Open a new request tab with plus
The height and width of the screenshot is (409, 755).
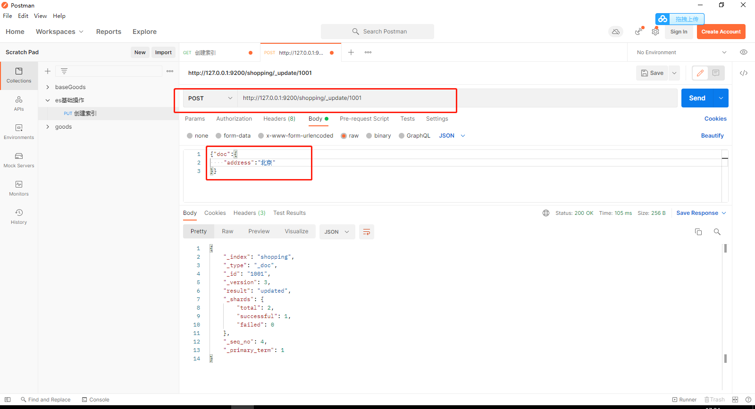351,52
